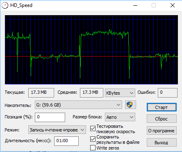The height and width of the screenshot is (152, 182).
Task: Open the KBytes units dropdown
Action: pyautogui.click(x=120, y=93)
